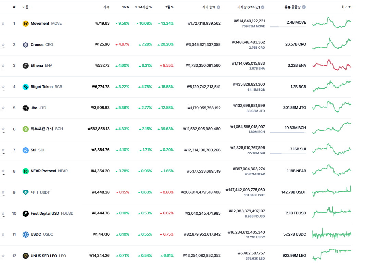Image resolution: width=388 pixels, height=263 pixels.
Task: Open info icon next to 시가 총액
Action: pos(218,7)
